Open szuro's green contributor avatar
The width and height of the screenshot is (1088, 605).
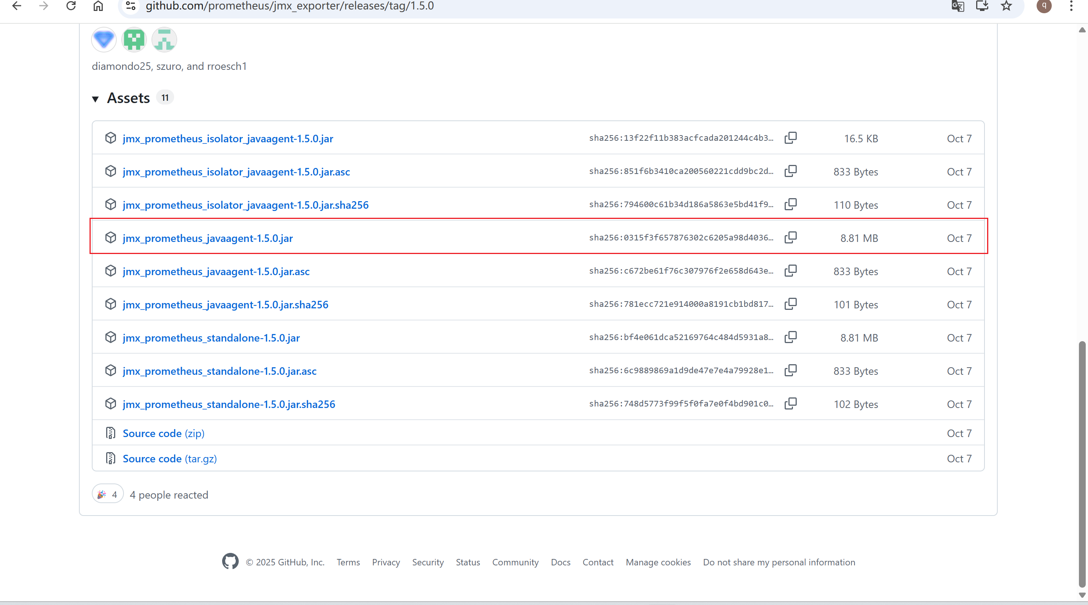(x=134, y=40)
